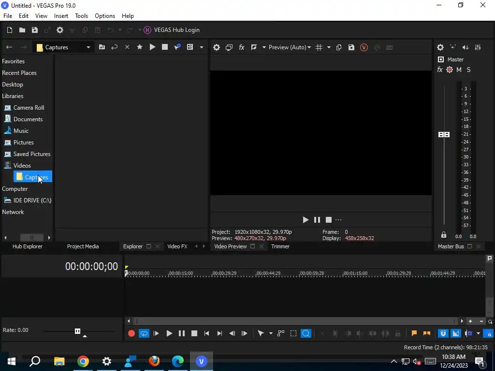Viewport: 495px width, 371px height.
Task: Open the Tools menu
Action: [81, 16]
